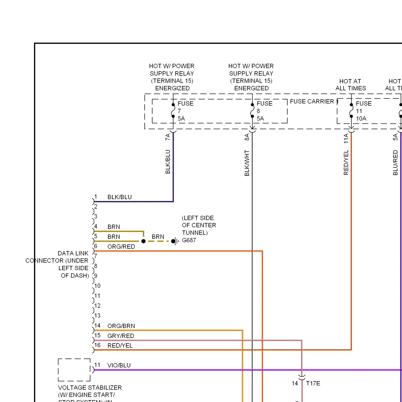This screenshot has height=402, width=402.
Task: Click DATA LINK CONNECTOR label
Action: pos(57,264)
